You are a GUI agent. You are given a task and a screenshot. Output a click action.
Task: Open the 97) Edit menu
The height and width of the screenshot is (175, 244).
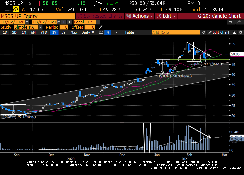(166, 16)
